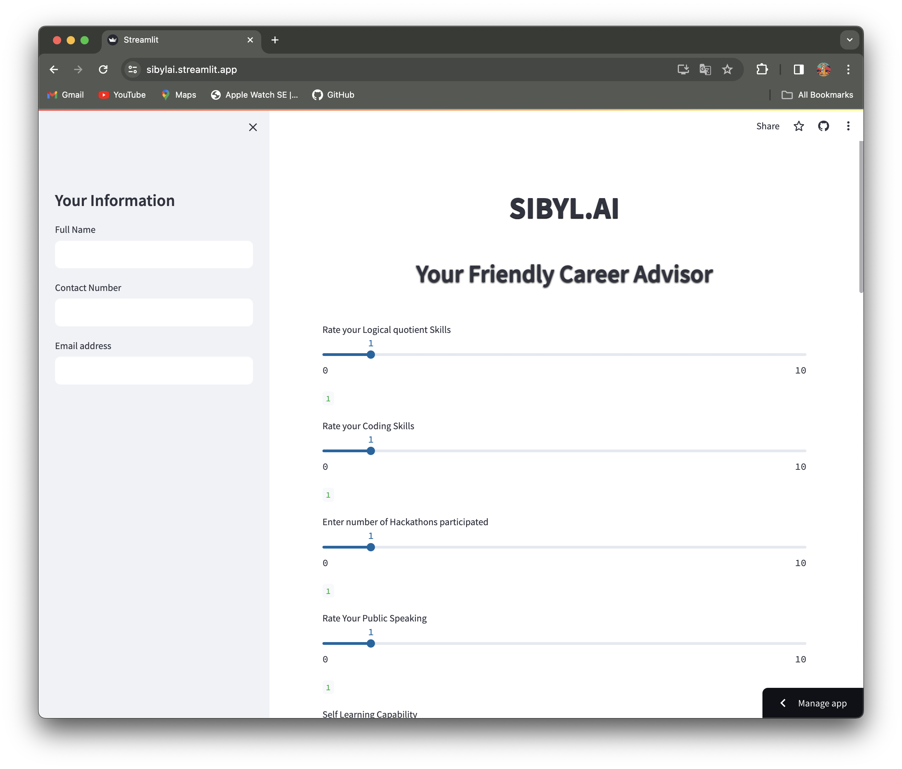The image size is (902, 769).
Task: Toggle Chrome side panel icon
Action: point(799,70)
